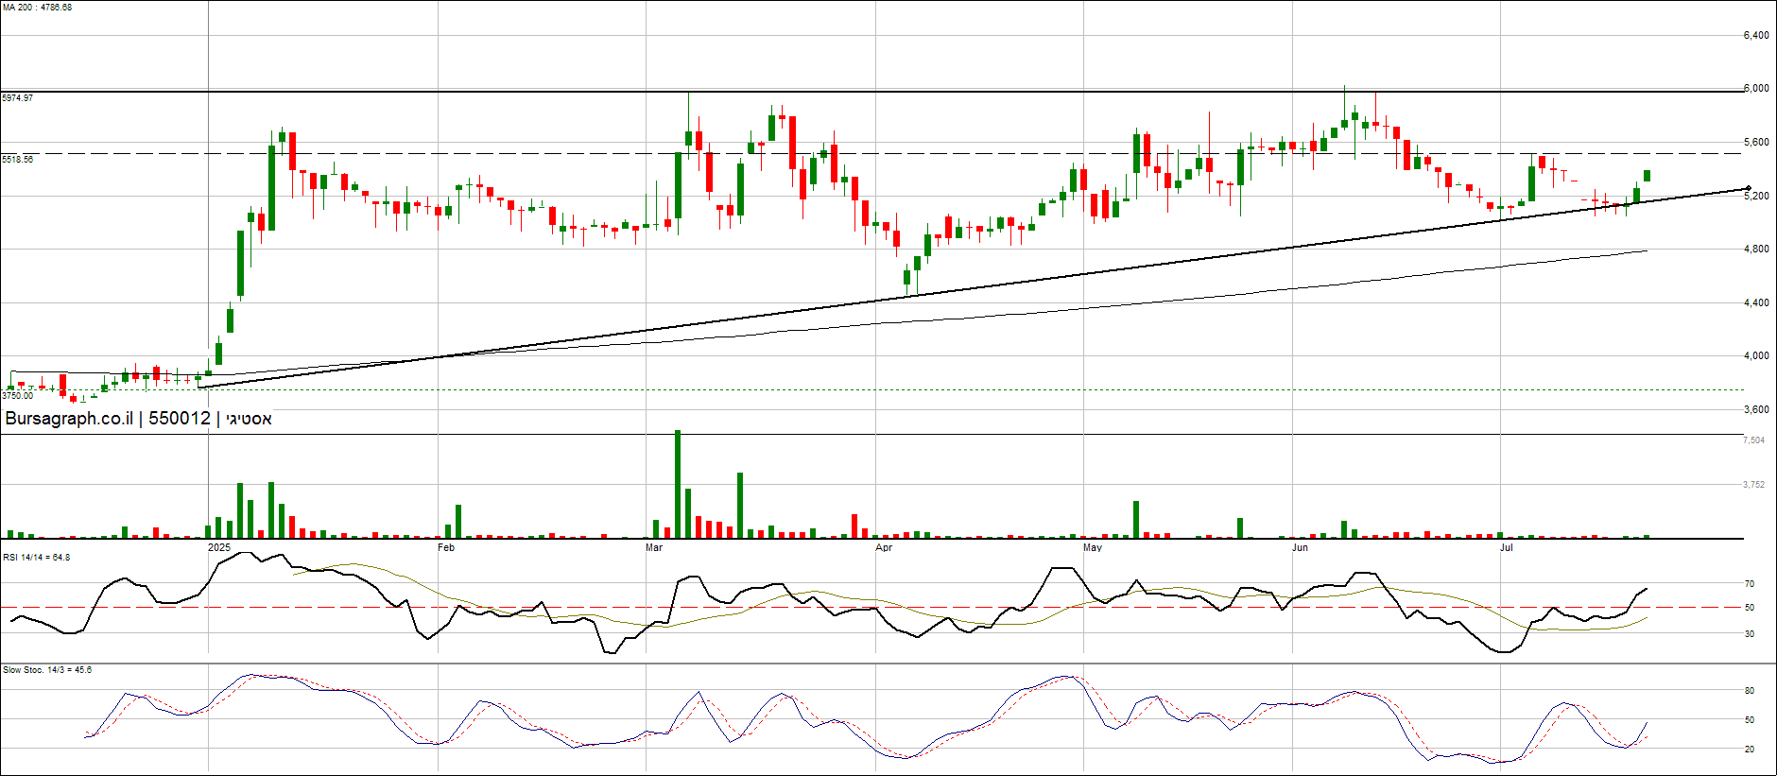Click the Slow Stoc. 14/3 indicator label
Image resolution: width=1777 pixels, height=776 pixels.
[47, 670]
